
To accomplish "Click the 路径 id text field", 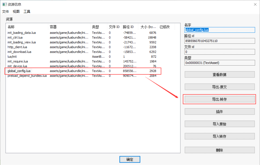I will coord(219,41).
